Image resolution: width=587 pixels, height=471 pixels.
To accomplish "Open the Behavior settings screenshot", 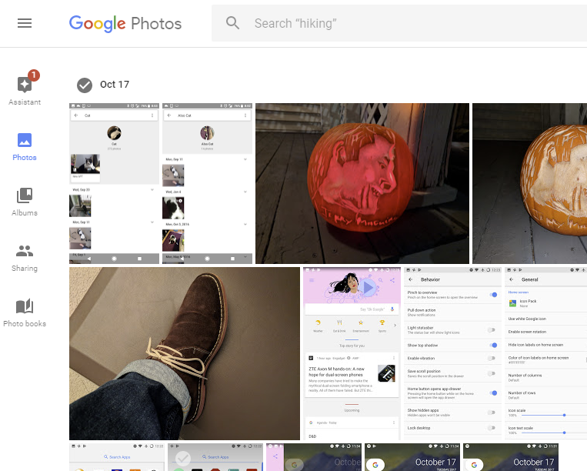I will click(452, 353).
